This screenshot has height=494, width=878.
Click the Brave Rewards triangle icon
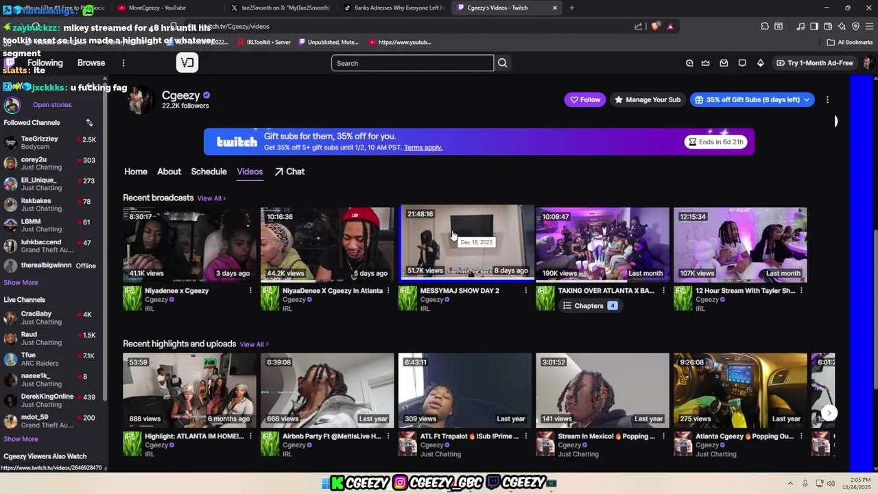[670, 26]
